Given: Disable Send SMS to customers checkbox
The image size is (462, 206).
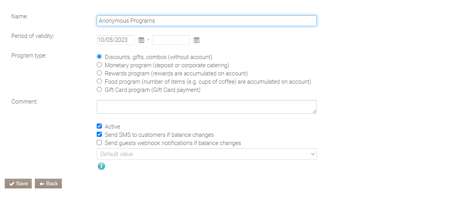Looking at the screenshot, I should [x=99, y=134].
